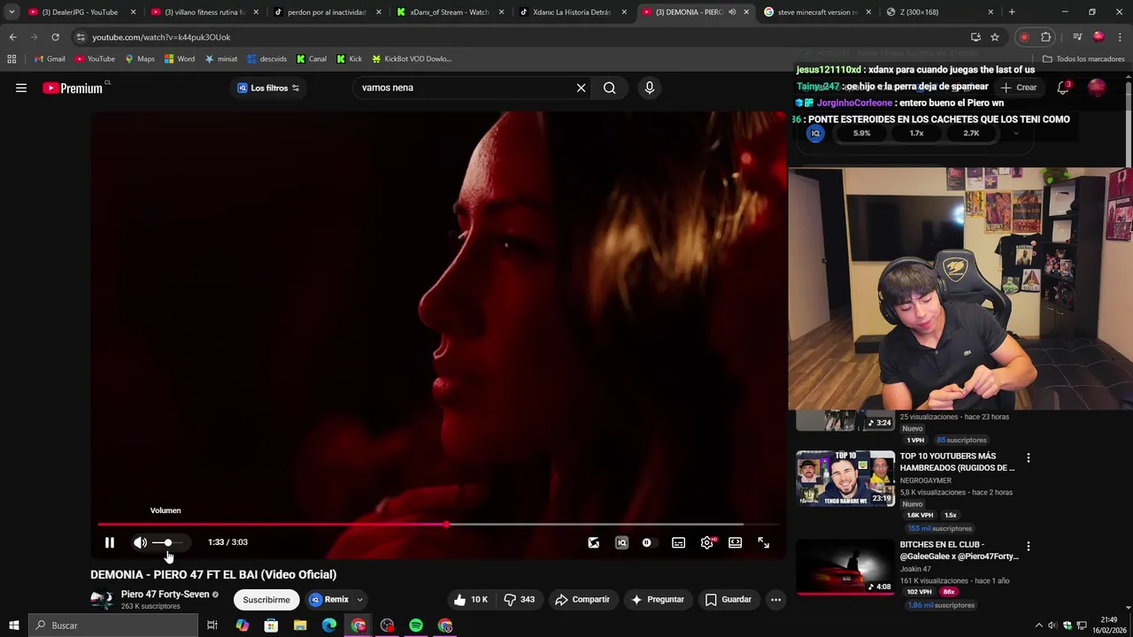Switch to xDanx_of Stream Kick tab

coord(448,12)
